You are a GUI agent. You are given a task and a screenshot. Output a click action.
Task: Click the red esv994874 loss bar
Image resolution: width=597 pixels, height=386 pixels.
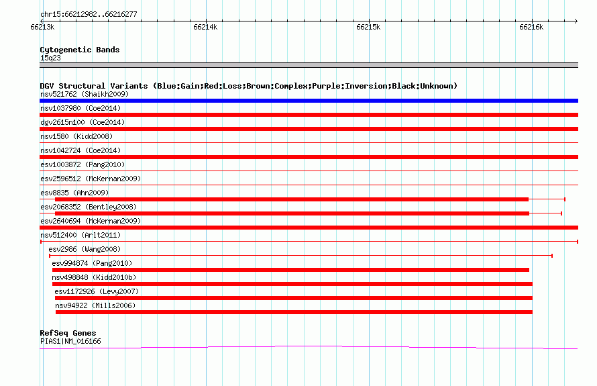pyautogui.click(x=290, y=270)
